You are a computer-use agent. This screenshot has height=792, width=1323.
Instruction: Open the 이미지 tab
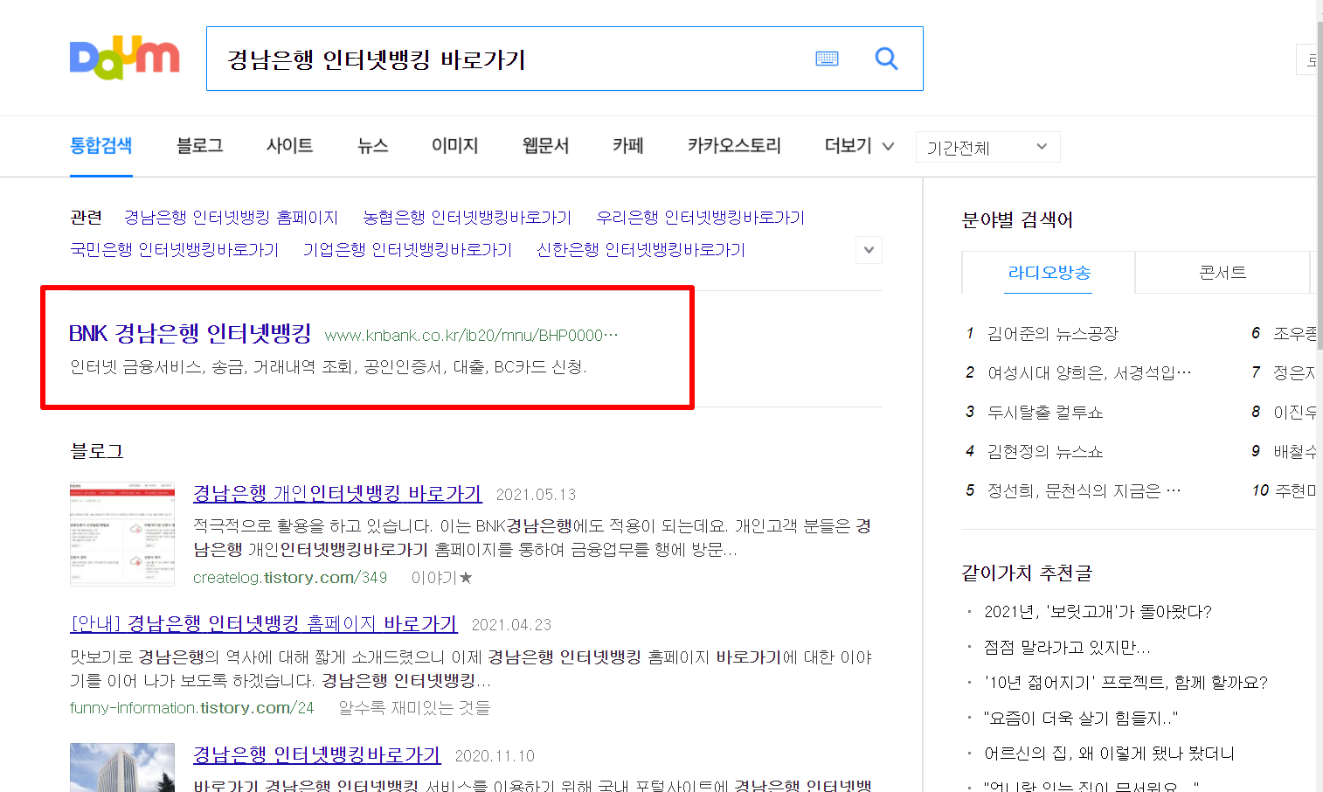click(455, 146)
